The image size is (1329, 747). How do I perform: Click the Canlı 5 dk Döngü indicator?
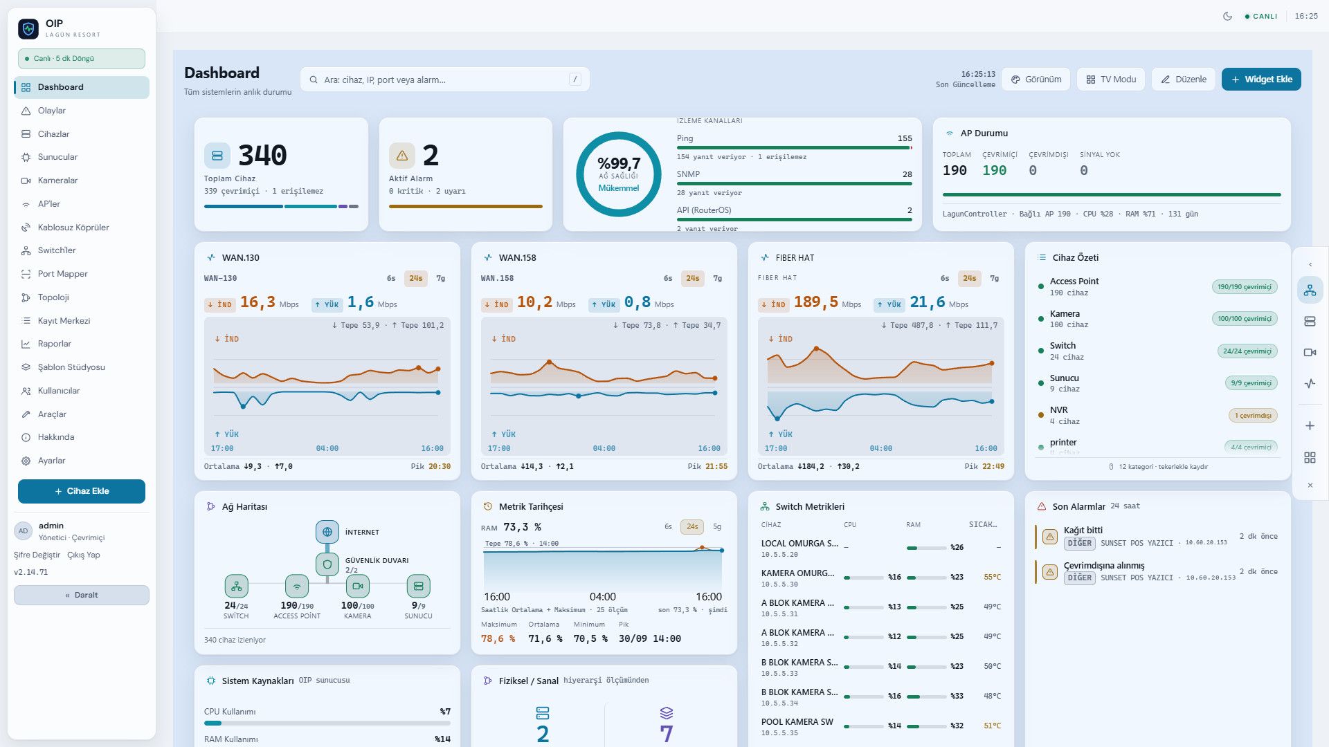82,59
